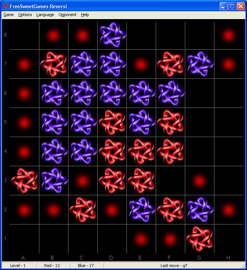Screen dimensions: 247x270
Task: Expand the Language menu
Action: (45, 15)
